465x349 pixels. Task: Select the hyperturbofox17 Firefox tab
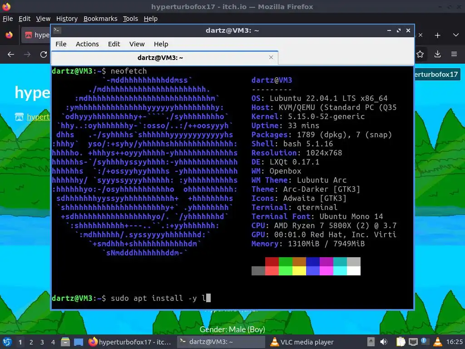click(x=36, y=35)
